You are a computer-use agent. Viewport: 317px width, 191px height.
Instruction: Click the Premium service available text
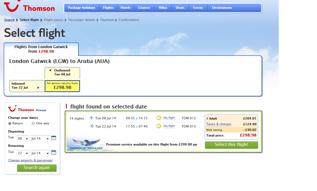pos(152,144)
